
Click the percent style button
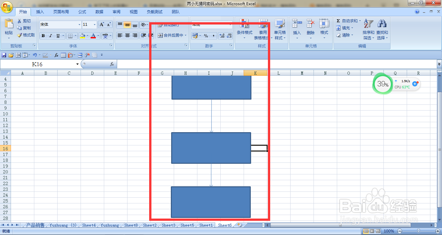(206, 36)
